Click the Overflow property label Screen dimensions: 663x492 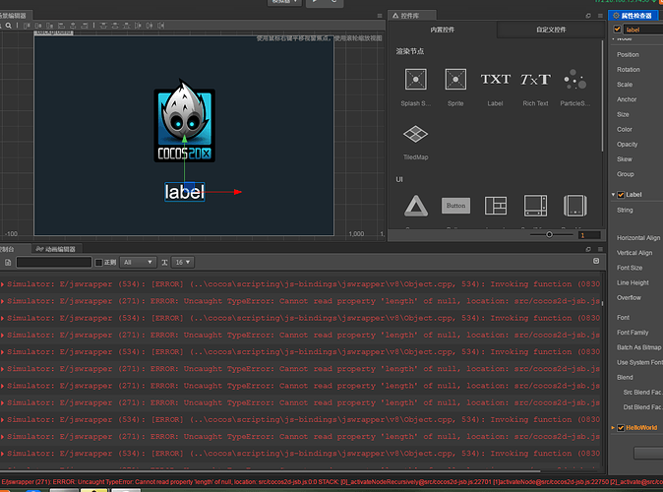click(x=629, y=297)
